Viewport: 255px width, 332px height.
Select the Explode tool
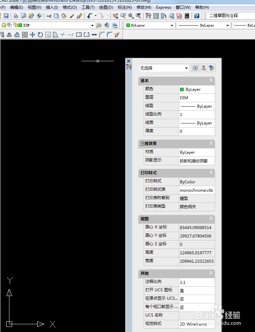tap(117, 35)
